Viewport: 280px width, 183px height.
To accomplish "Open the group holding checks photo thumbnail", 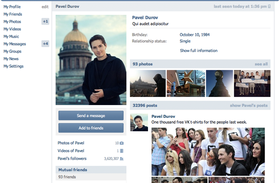I will pyautogui.click(x=252, y=83).
